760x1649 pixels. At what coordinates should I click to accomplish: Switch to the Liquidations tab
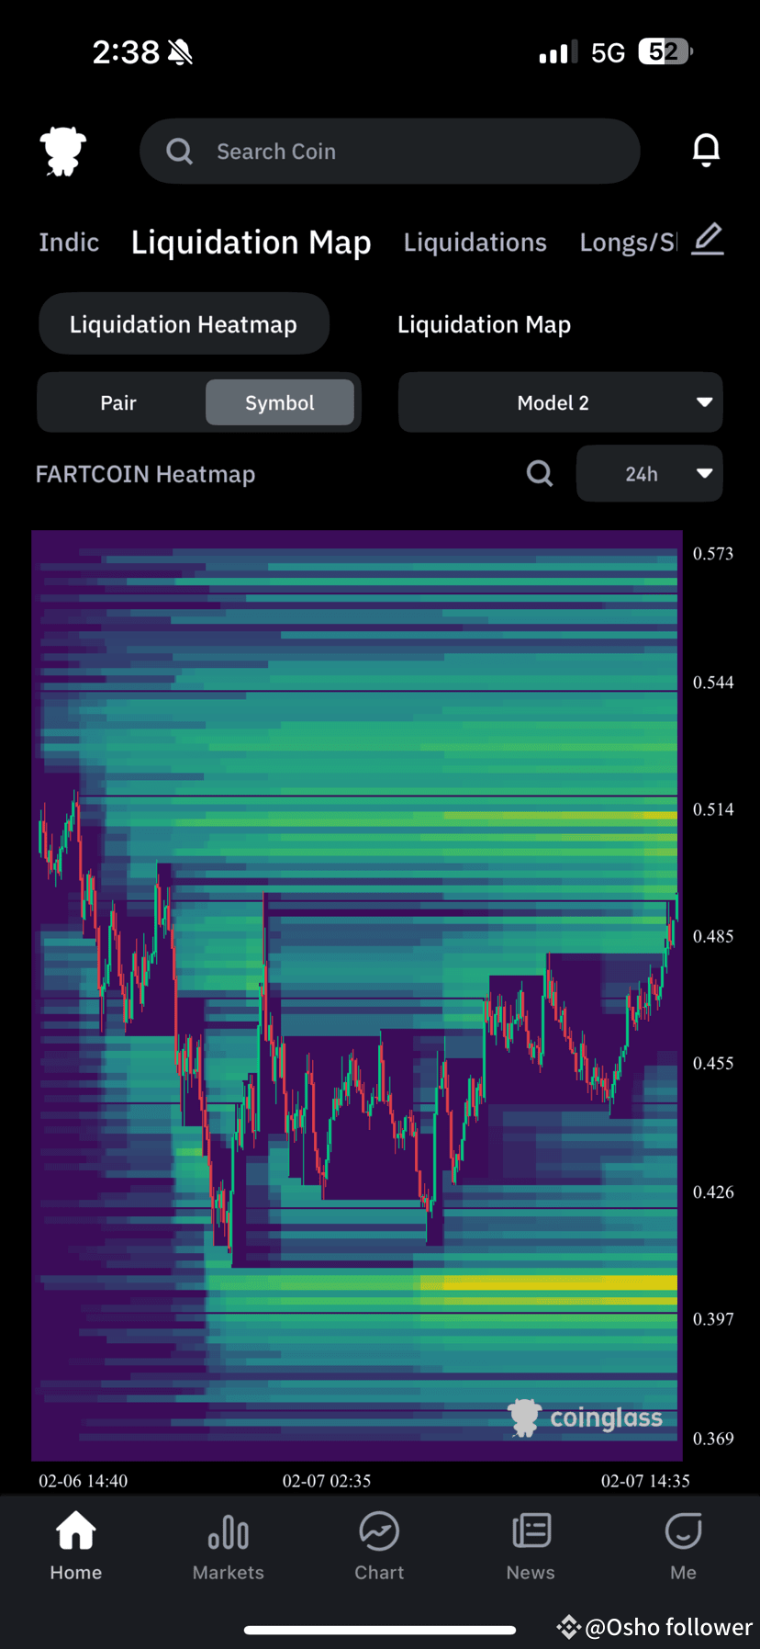click(475, 243)
